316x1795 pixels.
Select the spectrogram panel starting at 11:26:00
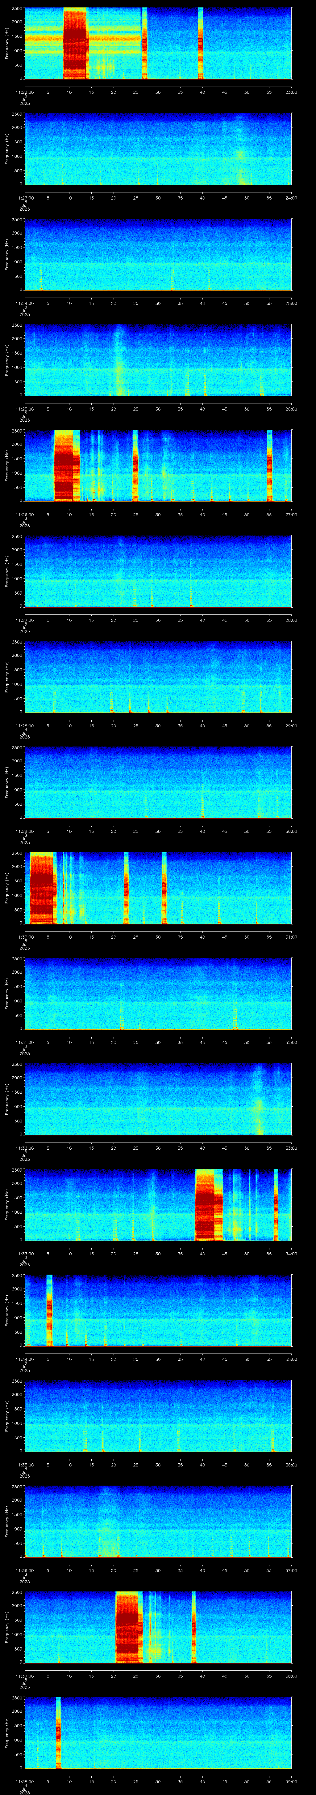158,466
